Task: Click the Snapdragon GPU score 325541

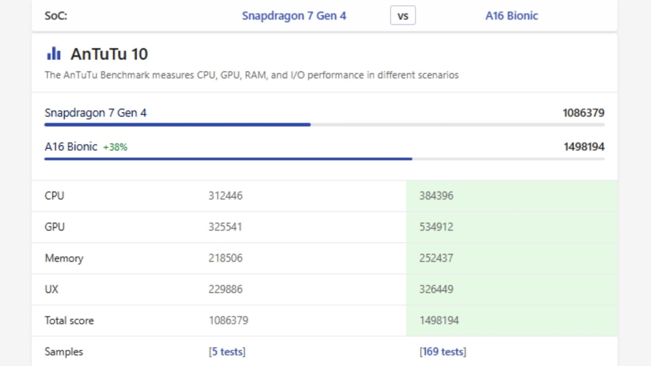Action: click(225, 227)
